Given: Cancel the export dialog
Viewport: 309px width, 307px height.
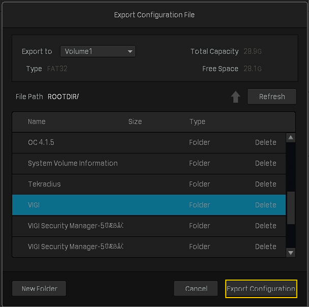Looking at the screenshot, I should click(196, 289).
